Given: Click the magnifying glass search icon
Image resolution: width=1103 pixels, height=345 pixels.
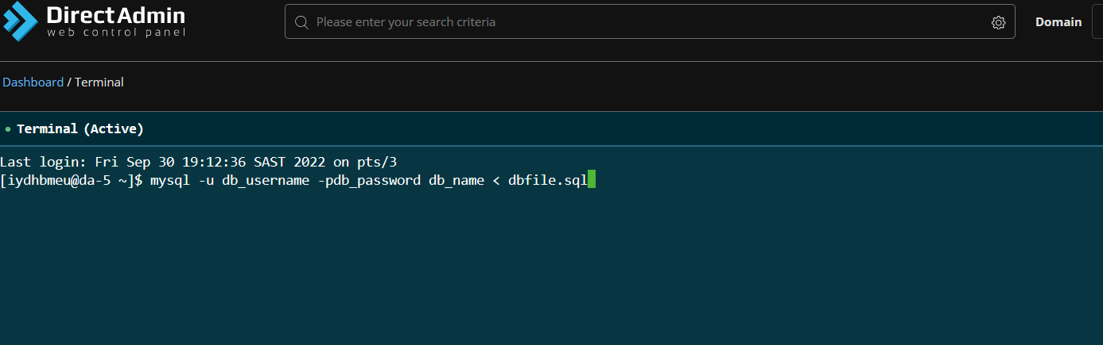Looking at the screenshot, I should pyautogui.click(x=301, y=22).
